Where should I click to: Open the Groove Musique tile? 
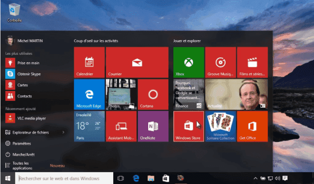pyautogui.click(x=221, y=62)
